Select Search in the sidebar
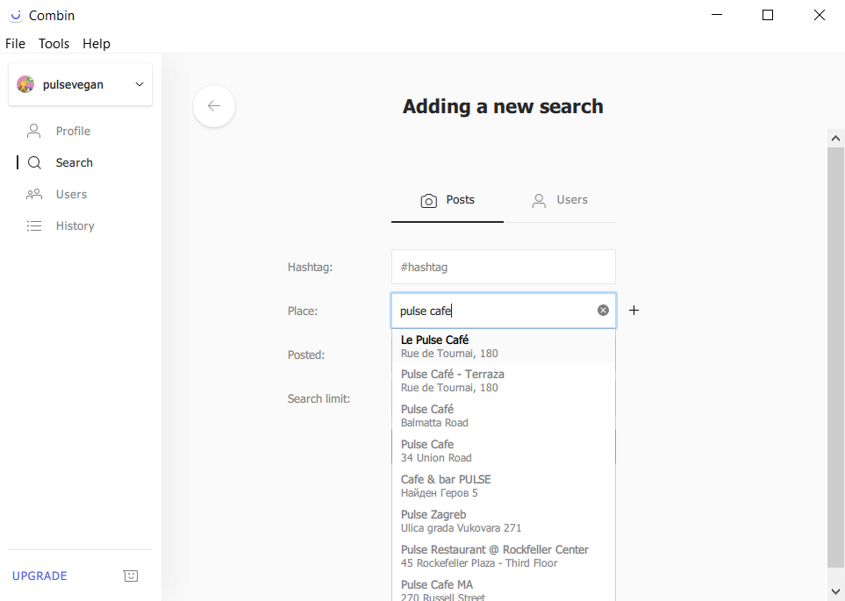 75,163
